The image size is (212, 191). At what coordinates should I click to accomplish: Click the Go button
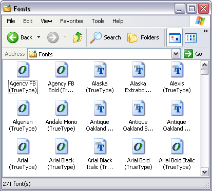point(193,54)
